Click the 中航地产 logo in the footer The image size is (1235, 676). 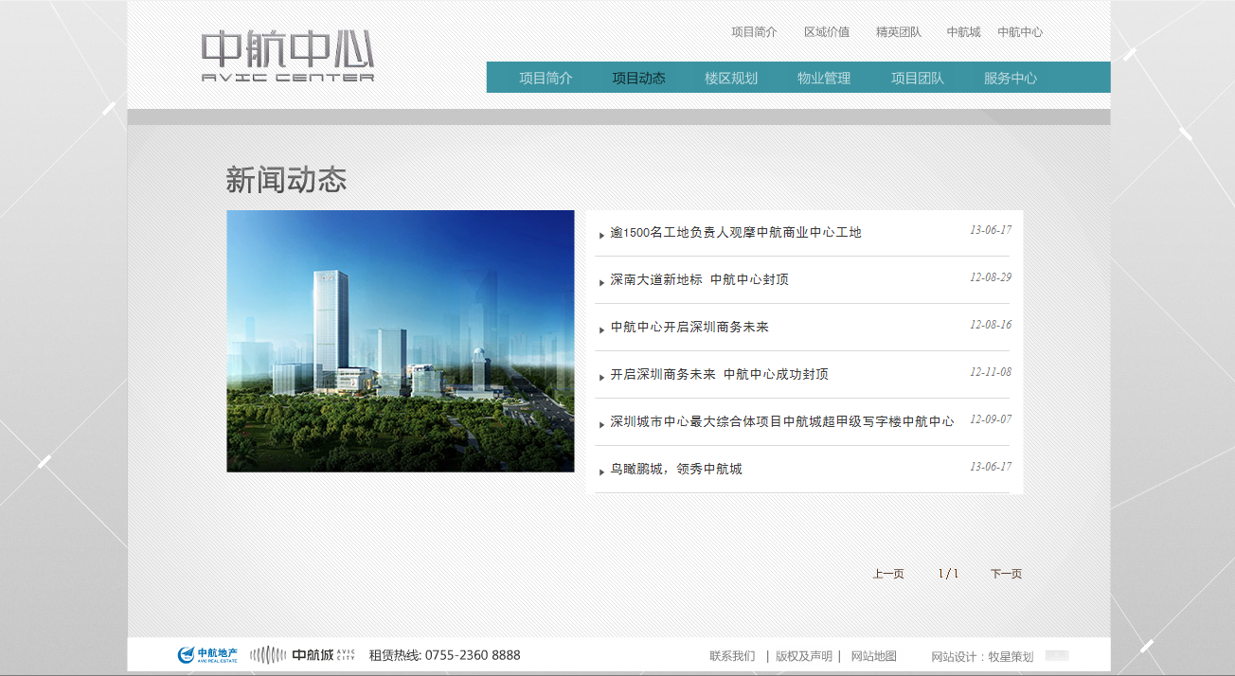[x=207, y=654]
